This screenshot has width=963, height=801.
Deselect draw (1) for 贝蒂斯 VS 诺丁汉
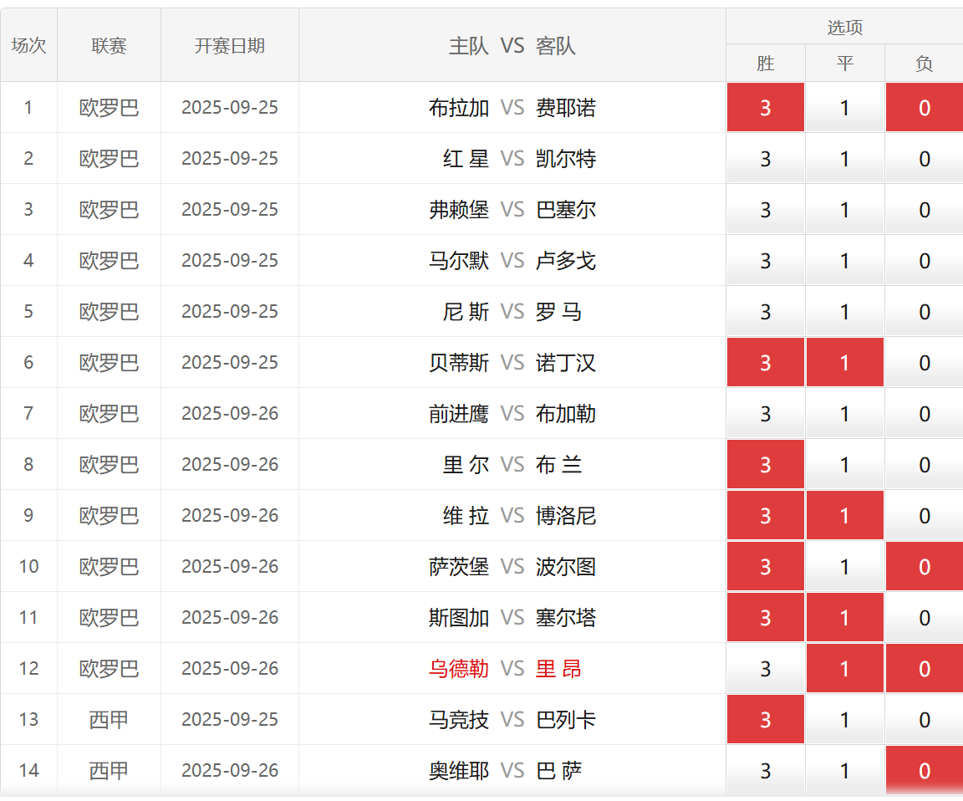tap(844, 363)
